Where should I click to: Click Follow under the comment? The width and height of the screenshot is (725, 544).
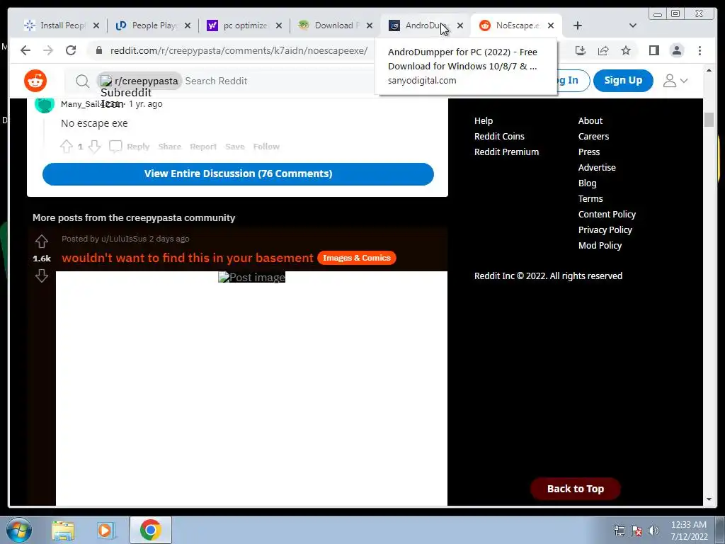pos(266,147)
